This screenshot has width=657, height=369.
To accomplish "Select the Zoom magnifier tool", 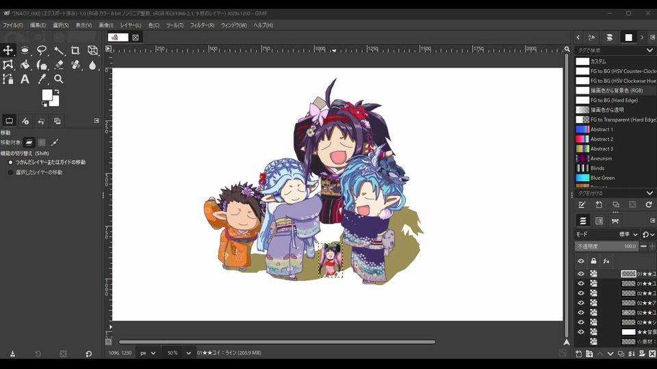I will [x=59, y=79].
